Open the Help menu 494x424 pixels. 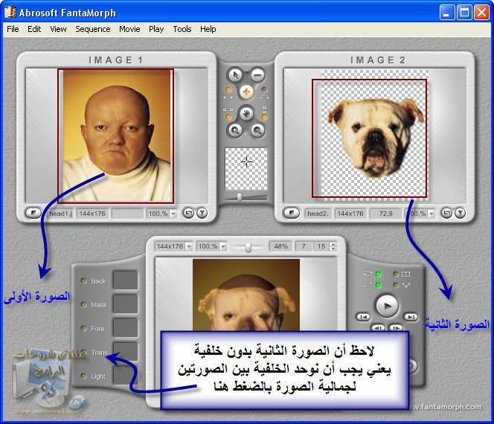[208, 29]
